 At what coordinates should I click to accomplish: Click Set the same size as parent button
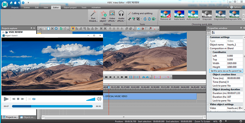point(226,71)
